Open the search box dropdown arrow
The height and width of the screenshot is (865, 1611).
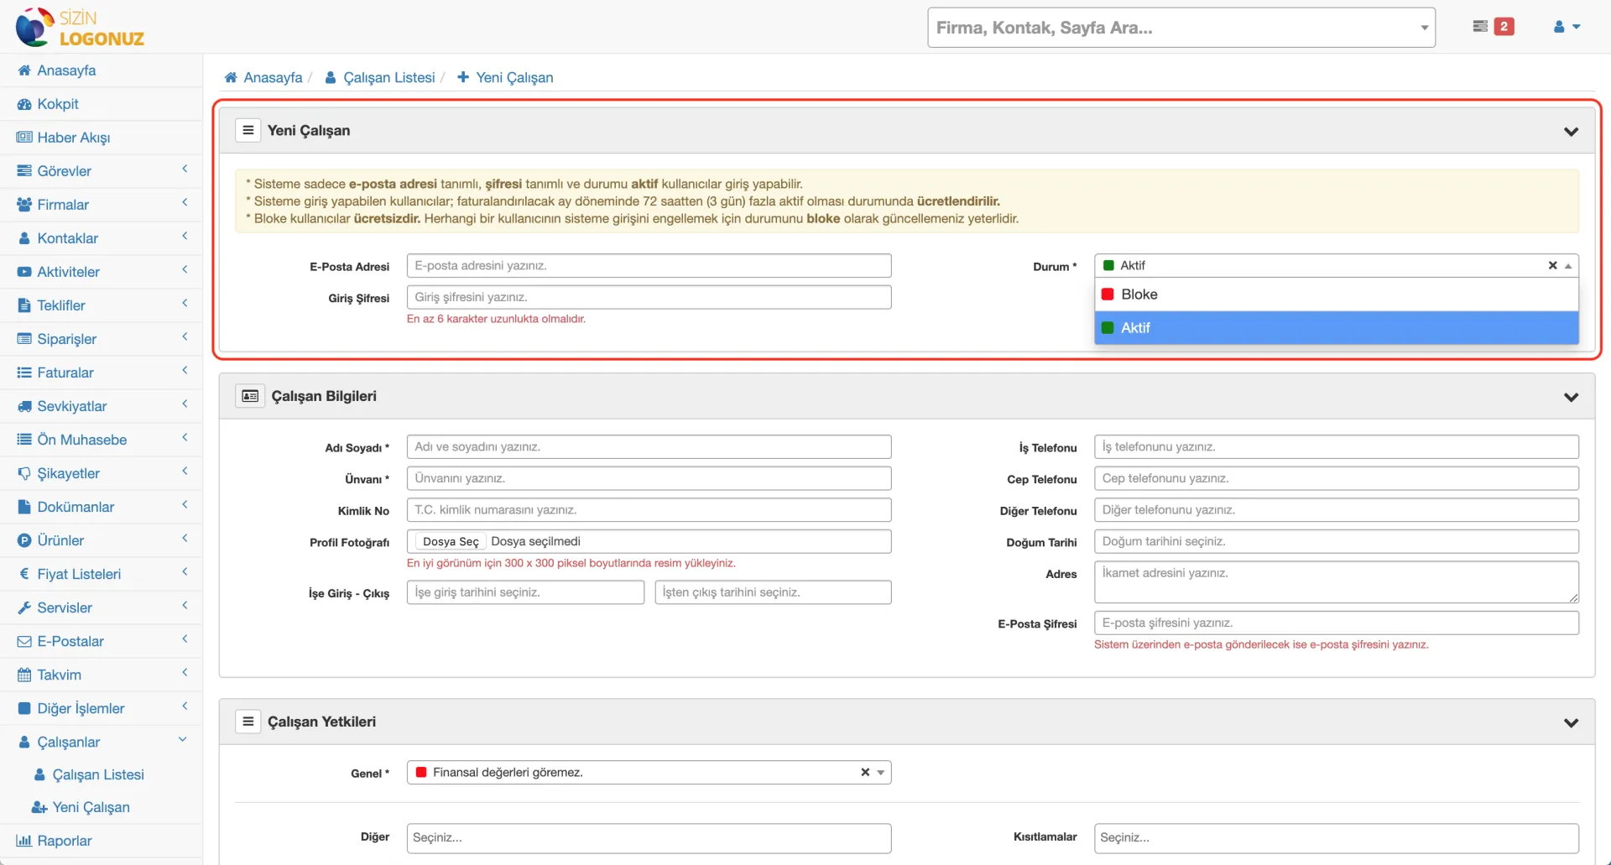(1424, 28)
